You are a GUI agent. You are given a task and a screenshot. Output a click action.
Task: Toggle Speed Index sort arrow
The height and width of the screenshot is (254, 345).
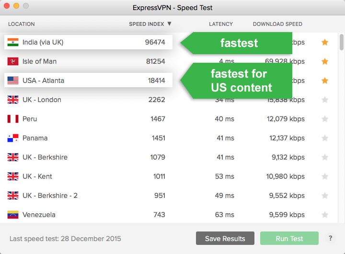[169, 24]
